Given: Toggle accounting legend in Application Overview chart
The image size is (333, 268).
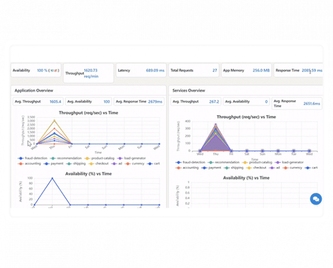Looking at the screenshot, I should tap(29, 163).
